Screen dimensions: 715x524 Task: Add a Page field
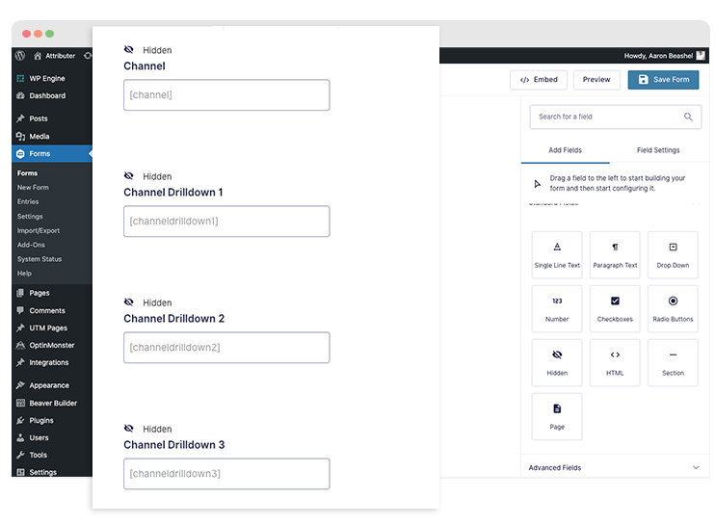pyautogui.click(x=557, y=416)
